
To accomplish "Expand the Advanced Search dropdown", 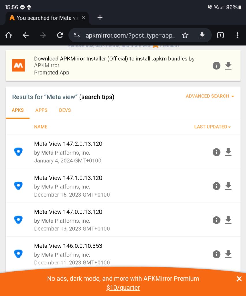I will click(210, 96).
